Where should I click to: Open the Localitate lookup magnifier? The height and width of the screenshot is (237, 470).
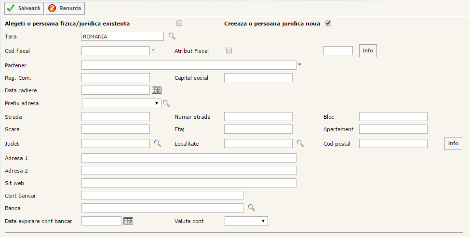click(x=300, y=143)
